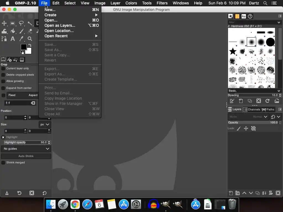Refresh brushes list icon

coord(268,101)
